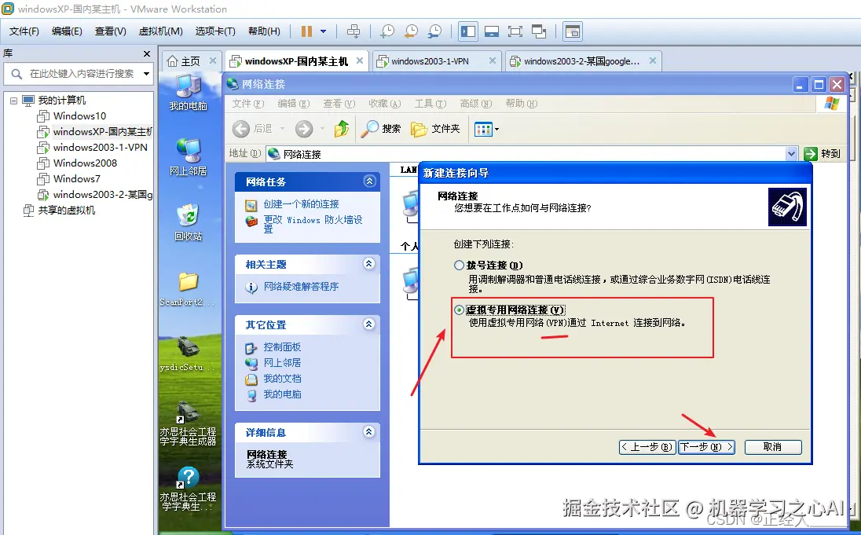This screenshot has height=535, width=861.
Task: Open 我的文档 link under 其它位置
Action: (282, 379)
